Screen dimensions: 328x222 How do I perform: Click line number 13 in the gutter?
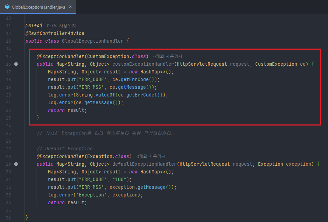(x=8, y=41)
